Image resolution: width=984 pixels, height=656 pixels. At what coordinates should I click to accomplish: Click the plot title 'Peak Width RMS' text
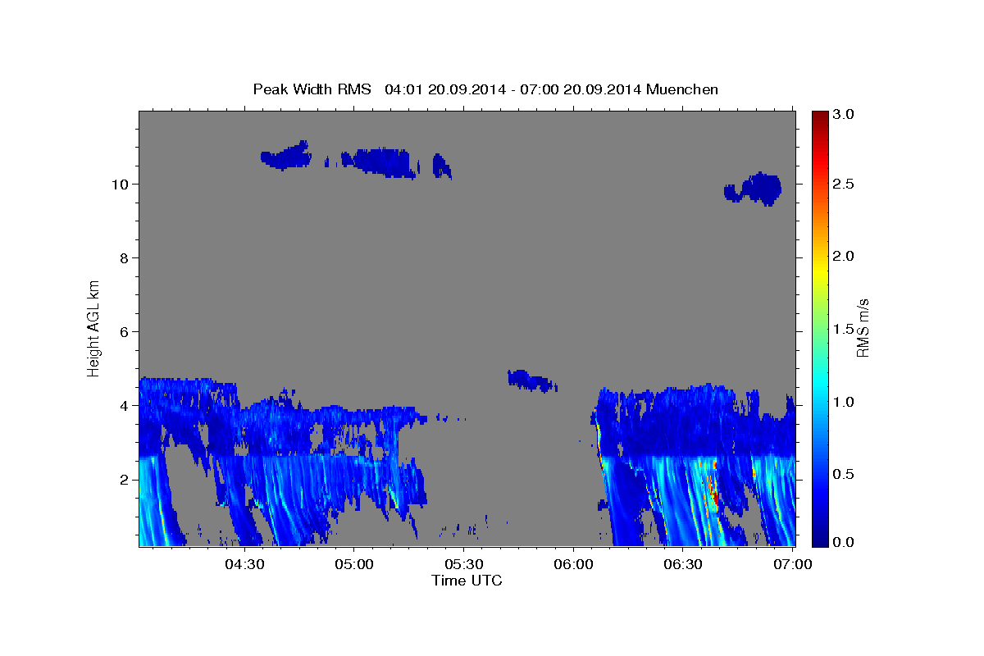coord(312,89)
